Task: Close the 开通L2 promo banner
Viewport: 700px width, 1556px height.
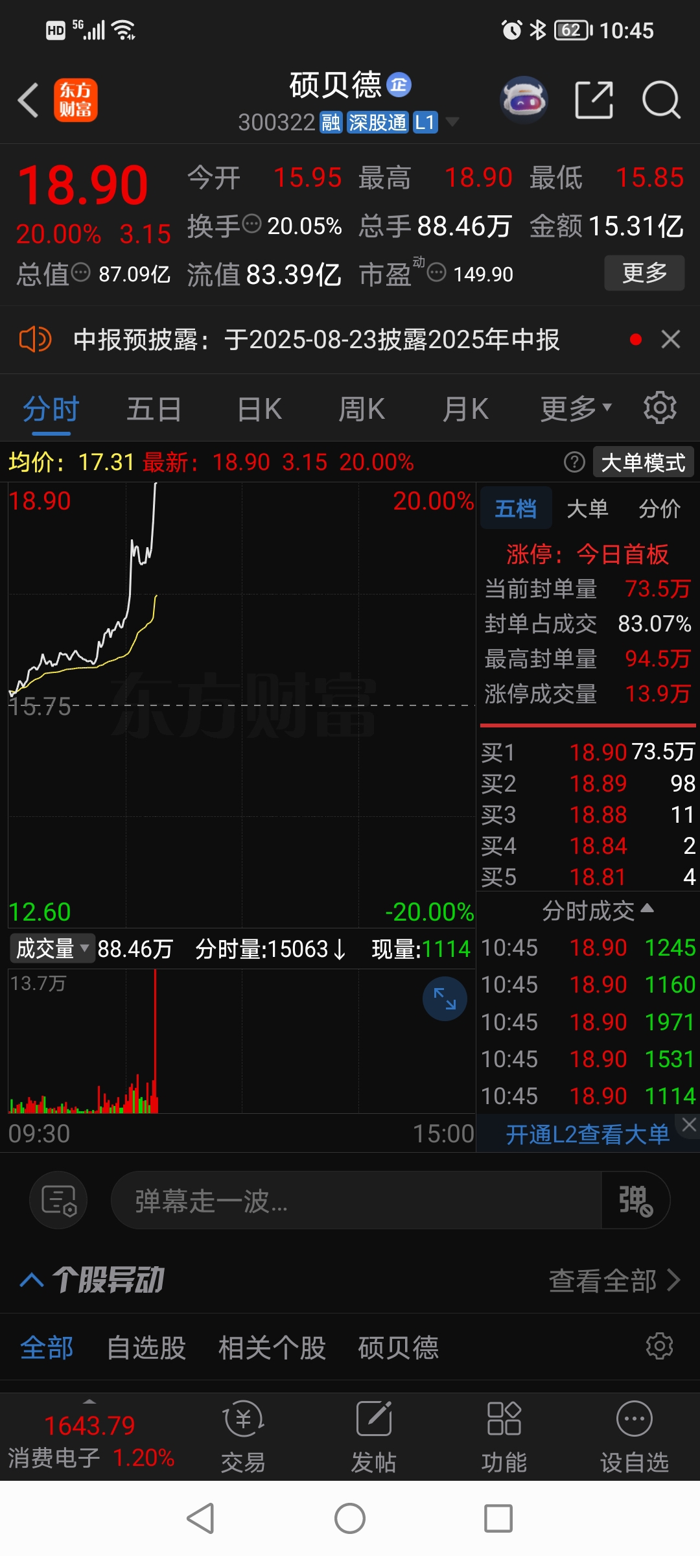Action: tap(688, 1125)
